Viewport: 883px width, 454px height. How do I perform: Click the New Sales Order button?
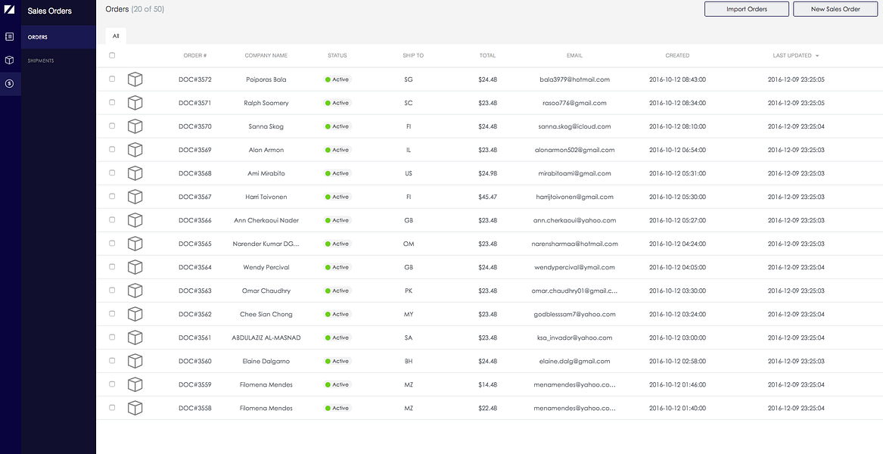tap(835, 9)
